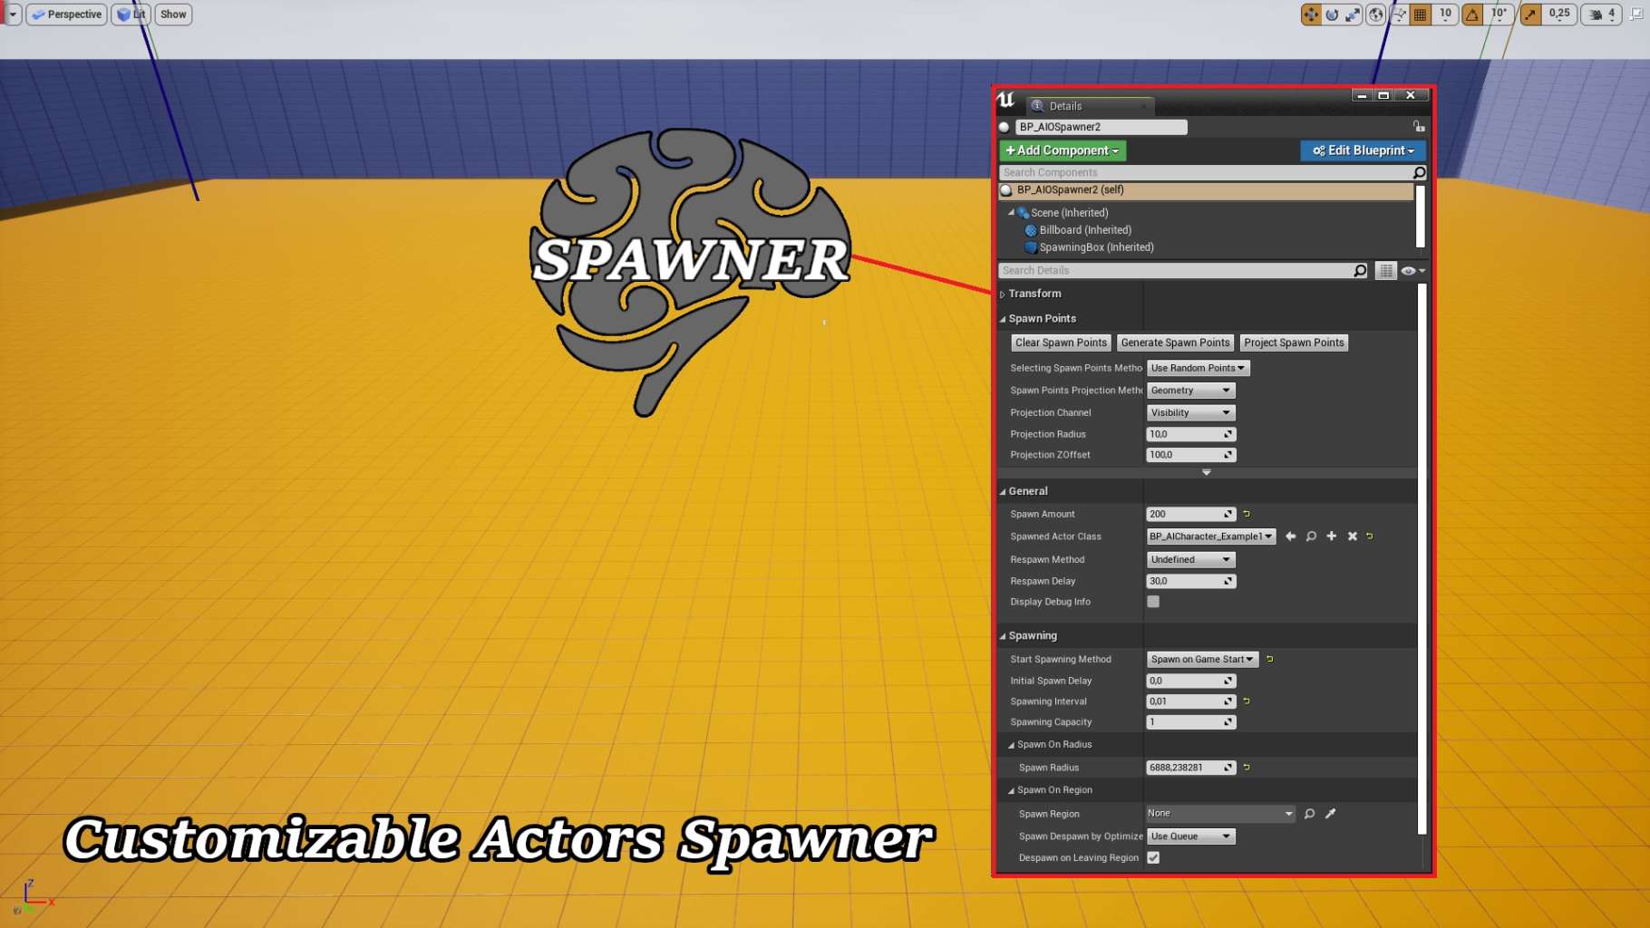The image size is (1650, 928).
Task: Reset Spawning Interval to default arrow
Action: (x=1247, y=701)
